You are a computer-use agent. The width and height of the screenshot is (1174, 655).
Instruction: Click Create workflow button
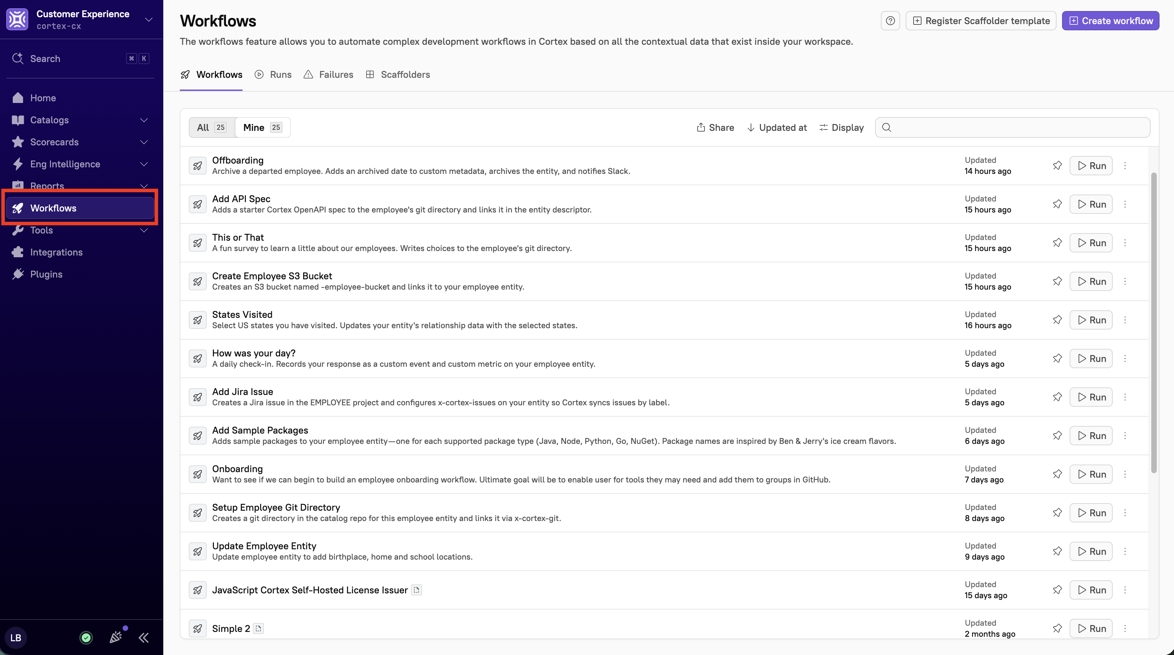click(1111, 21)
